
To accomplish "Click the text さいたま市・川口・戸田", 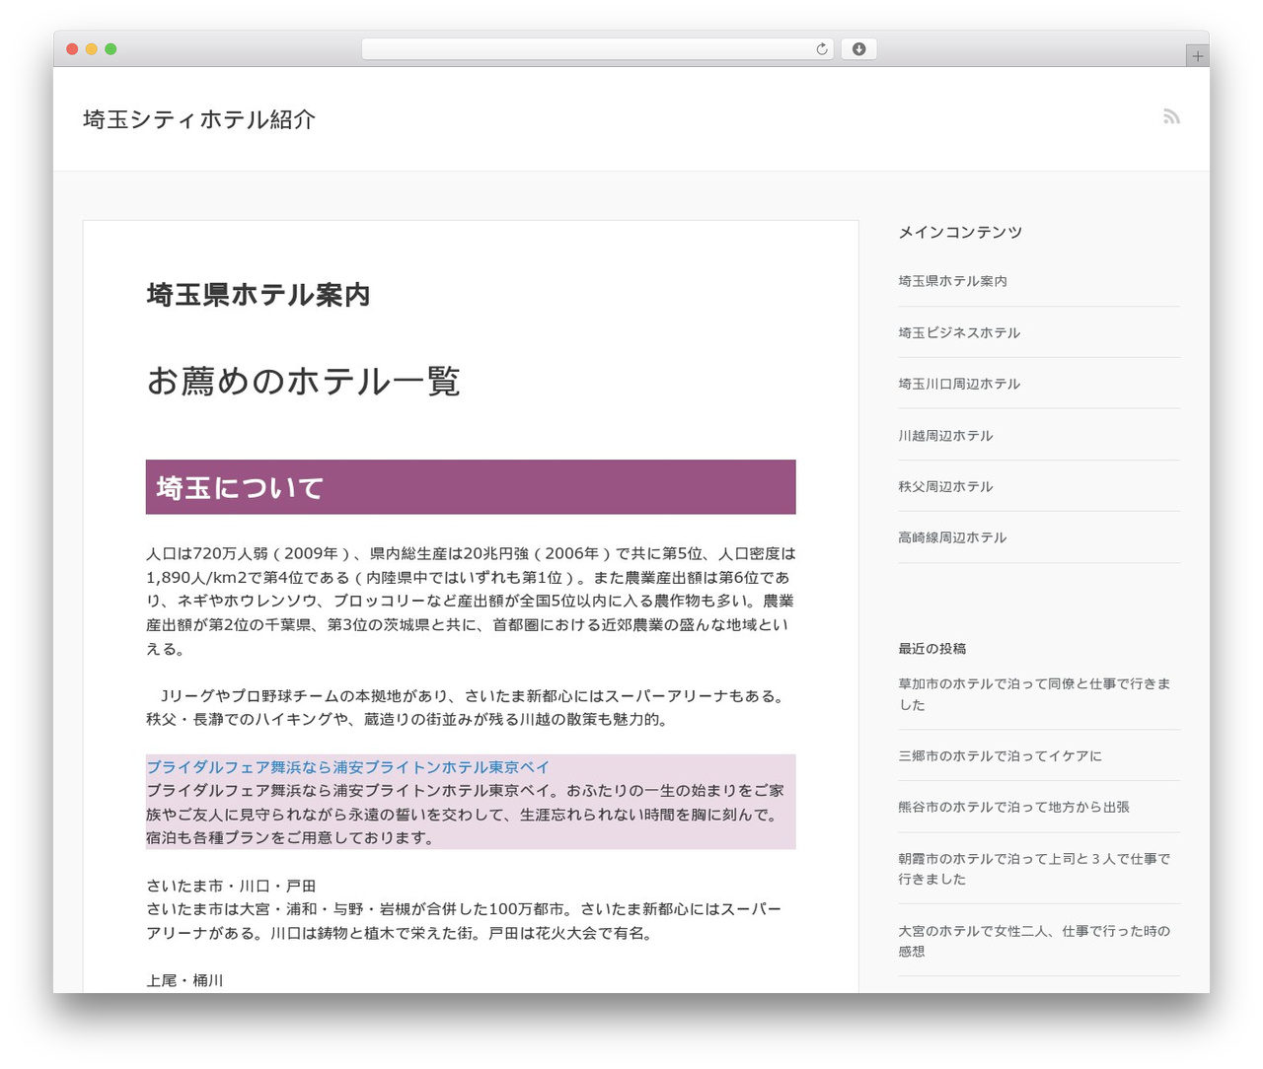I will click(231, 886).
